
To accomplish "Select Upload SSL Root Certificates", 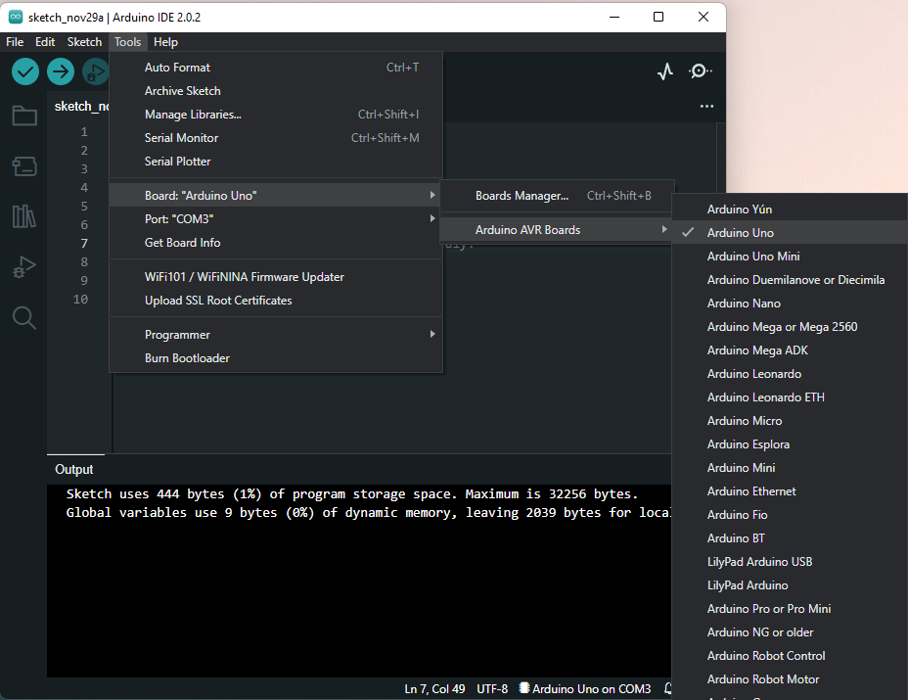I will click(x=276, y=301).
